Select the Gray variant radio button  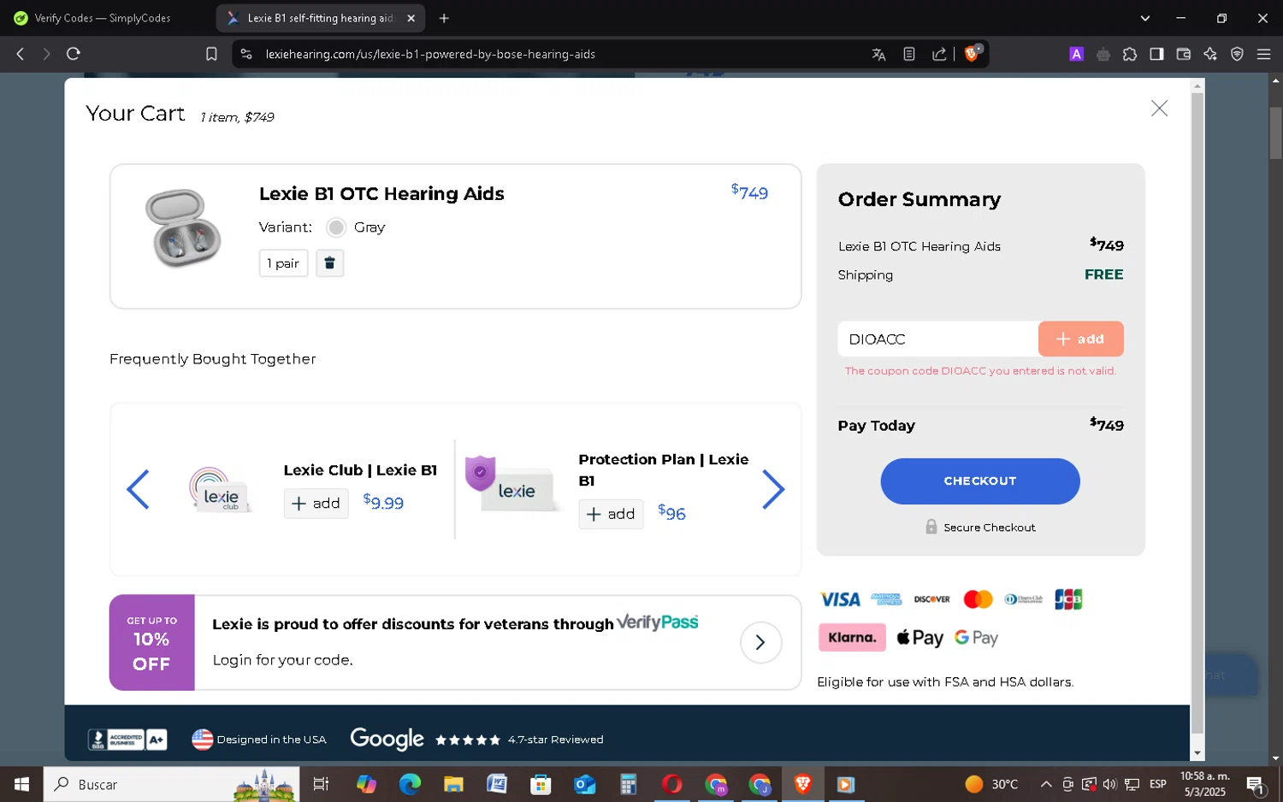(x=336, y=227)
